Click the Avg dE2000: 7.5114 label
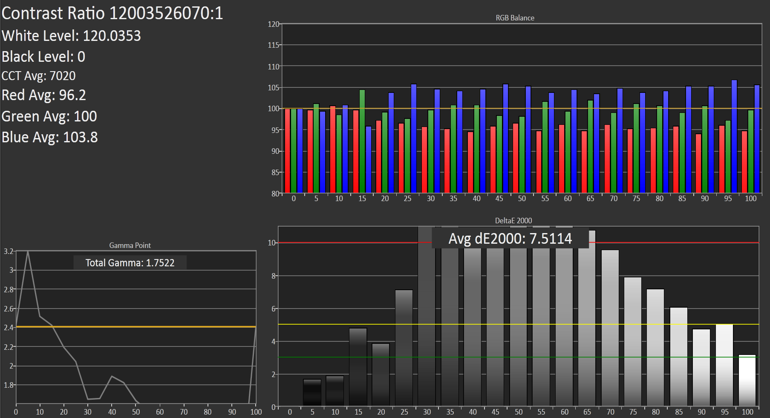This screenshot has width=770, height=418. pos(510,239)
